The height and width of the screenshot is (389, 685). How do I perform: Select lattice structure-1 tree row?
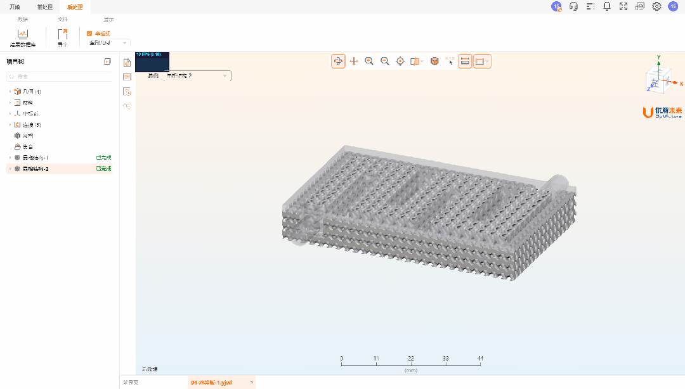pos(60,158)
